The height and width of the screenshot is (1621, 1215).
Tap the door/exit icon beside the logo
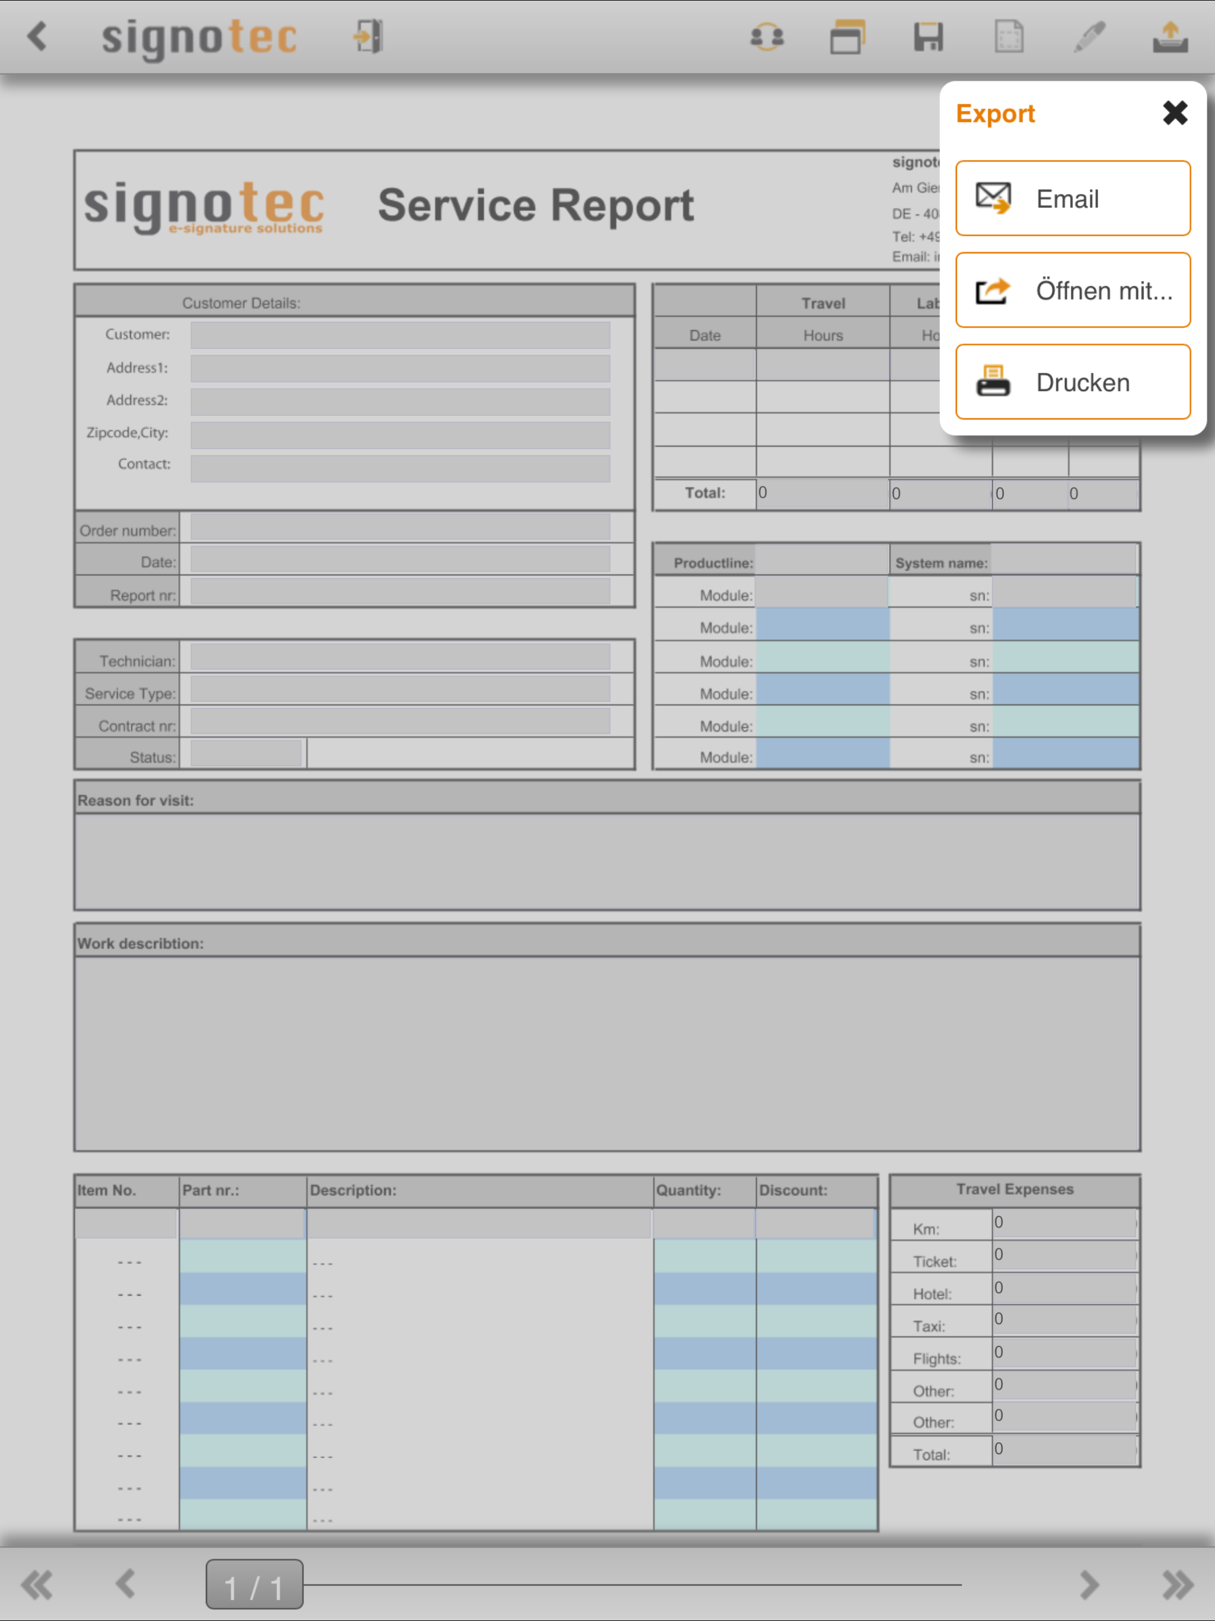point(370,37)
